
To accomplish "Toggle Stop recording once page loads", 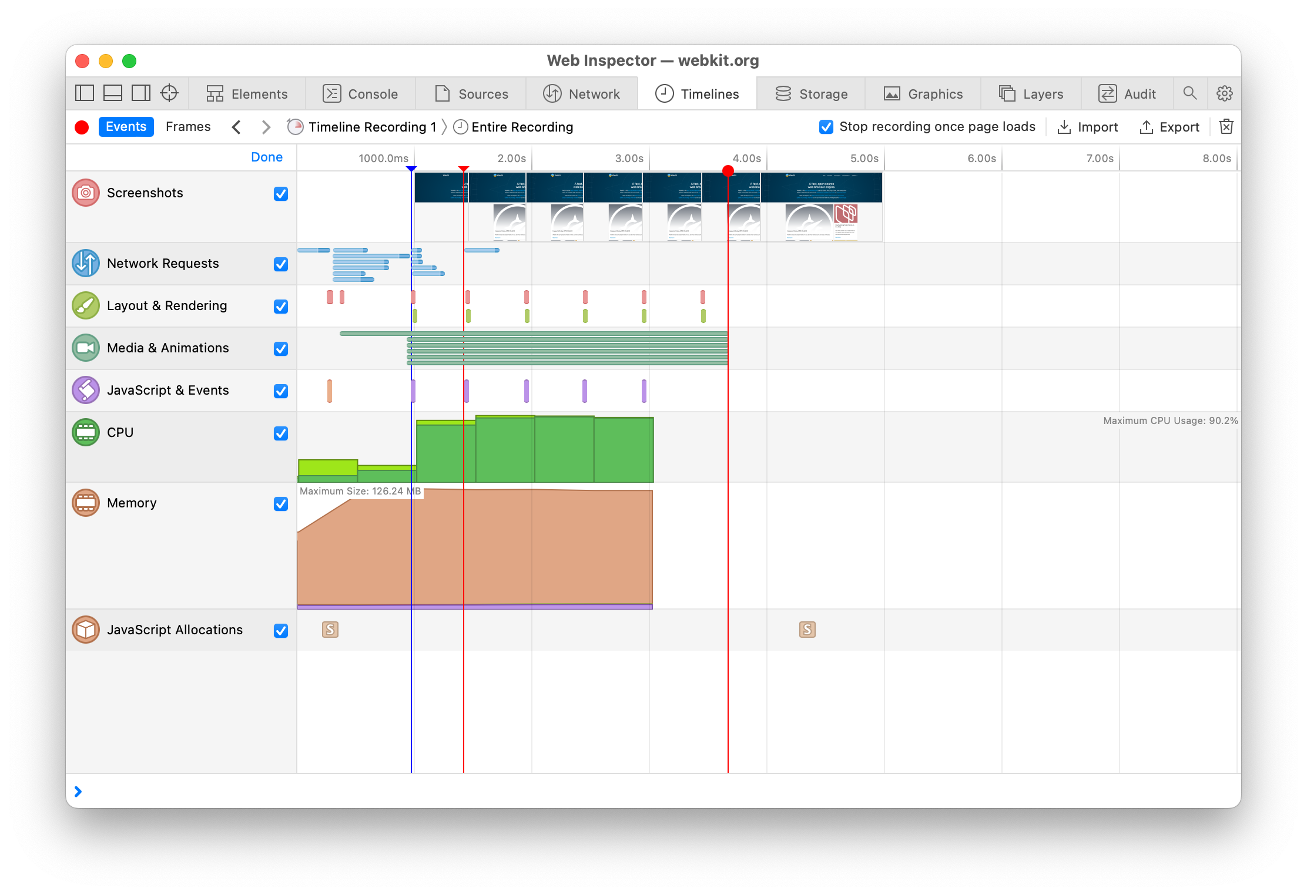I will [826, 127].
